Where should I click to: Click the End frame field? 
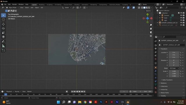click(x=148, y=92)
